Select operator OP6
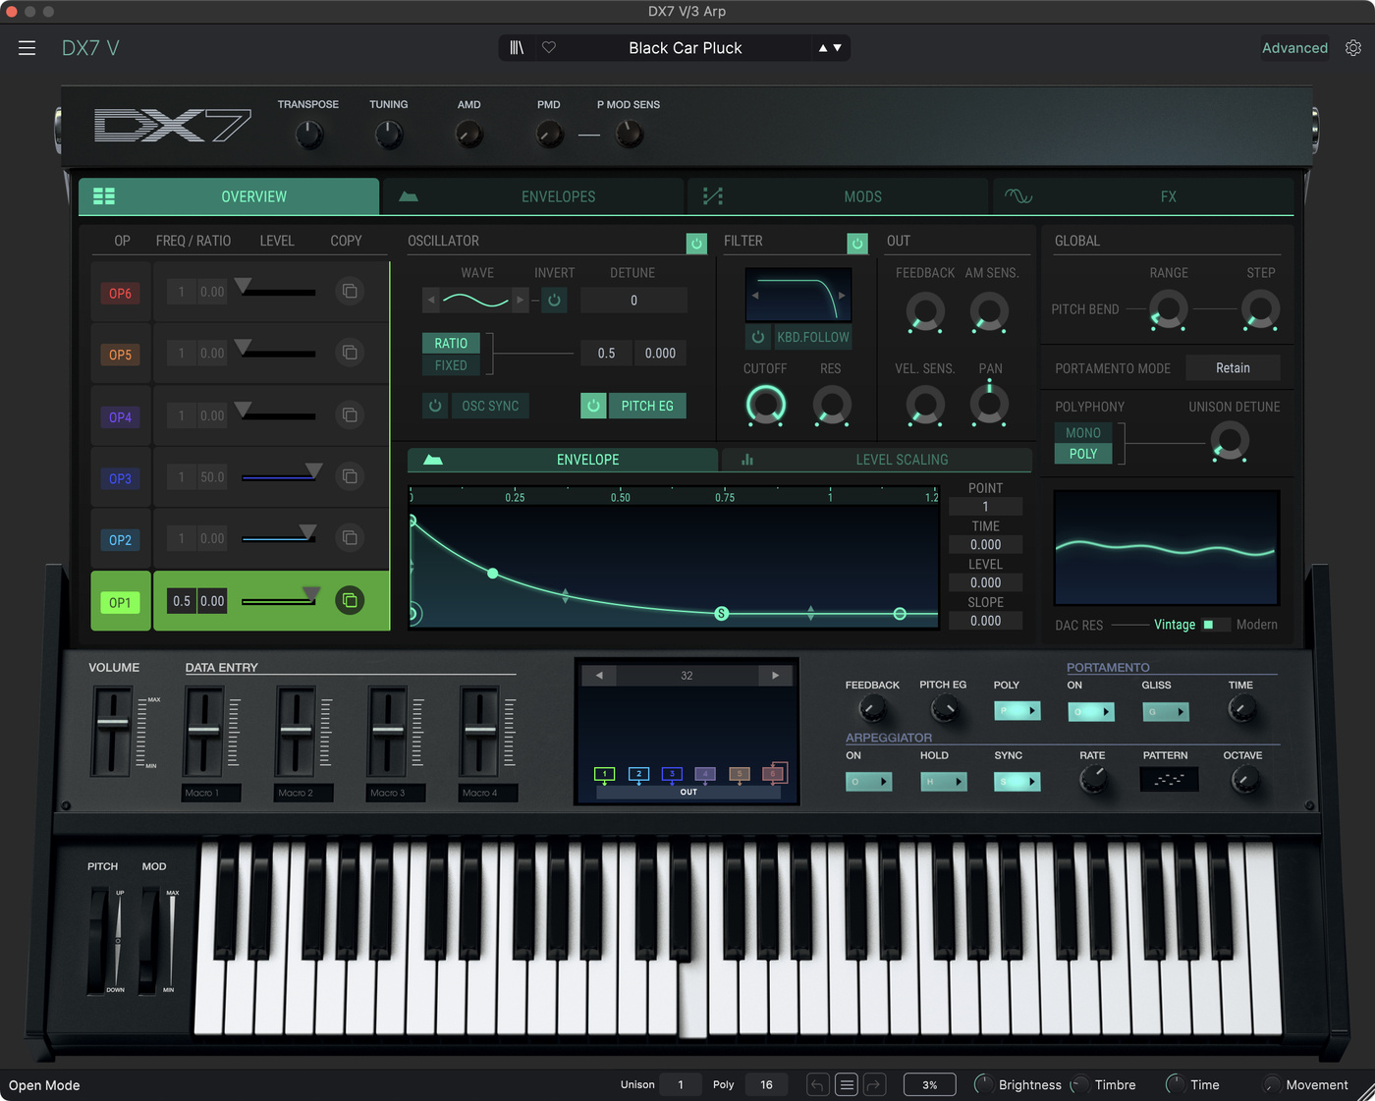The width and height of the screenshot is (1375, 1101). click(x=120, y=293)
